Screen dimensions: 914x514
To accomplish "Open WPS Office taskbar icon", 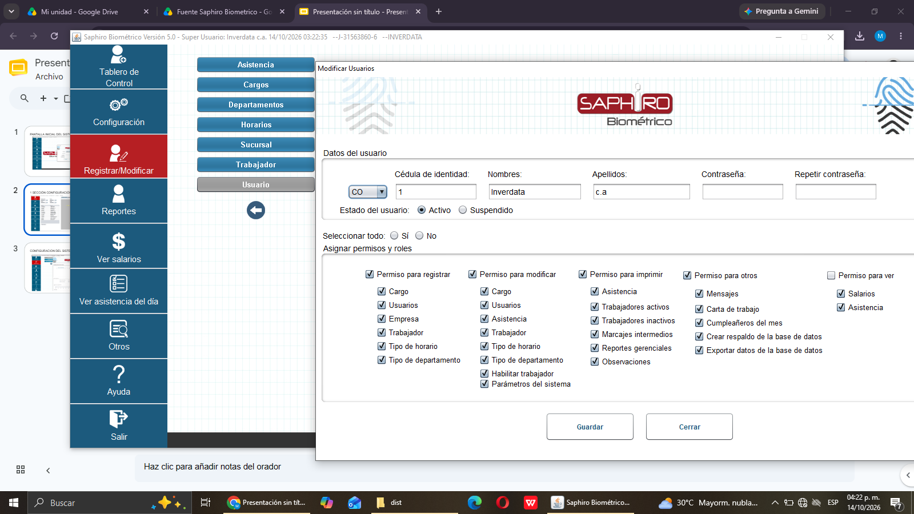I will click(531, 503).
